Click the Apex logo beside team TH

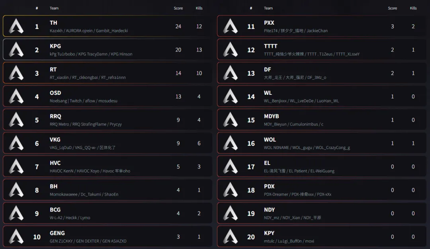click(x=16, y=26)
